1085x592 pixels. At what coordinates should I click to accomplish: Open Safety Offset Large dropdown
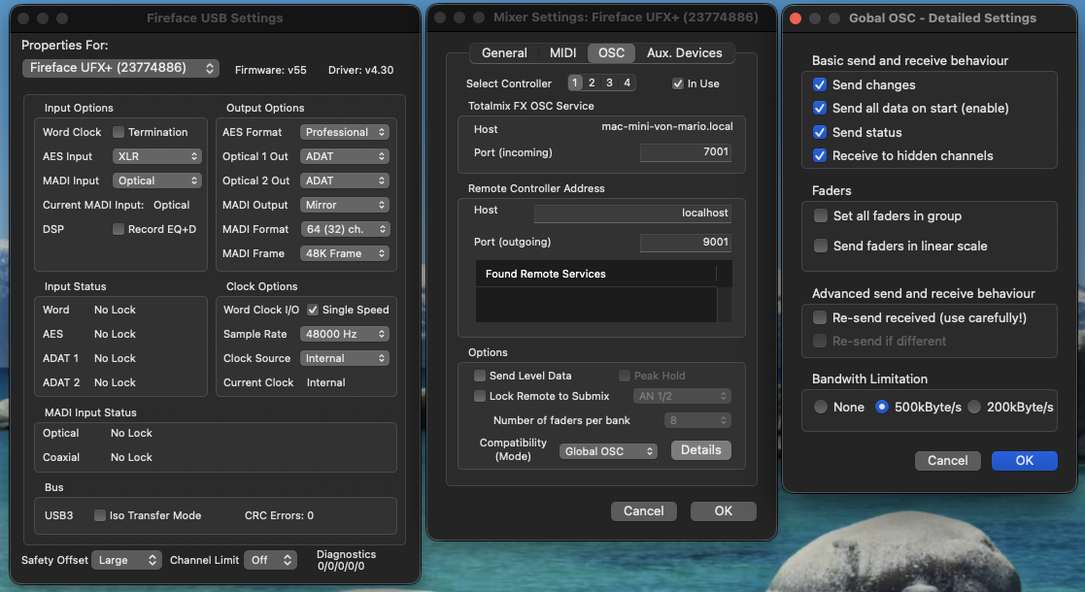pyautogui.click(x=126, y=560)
